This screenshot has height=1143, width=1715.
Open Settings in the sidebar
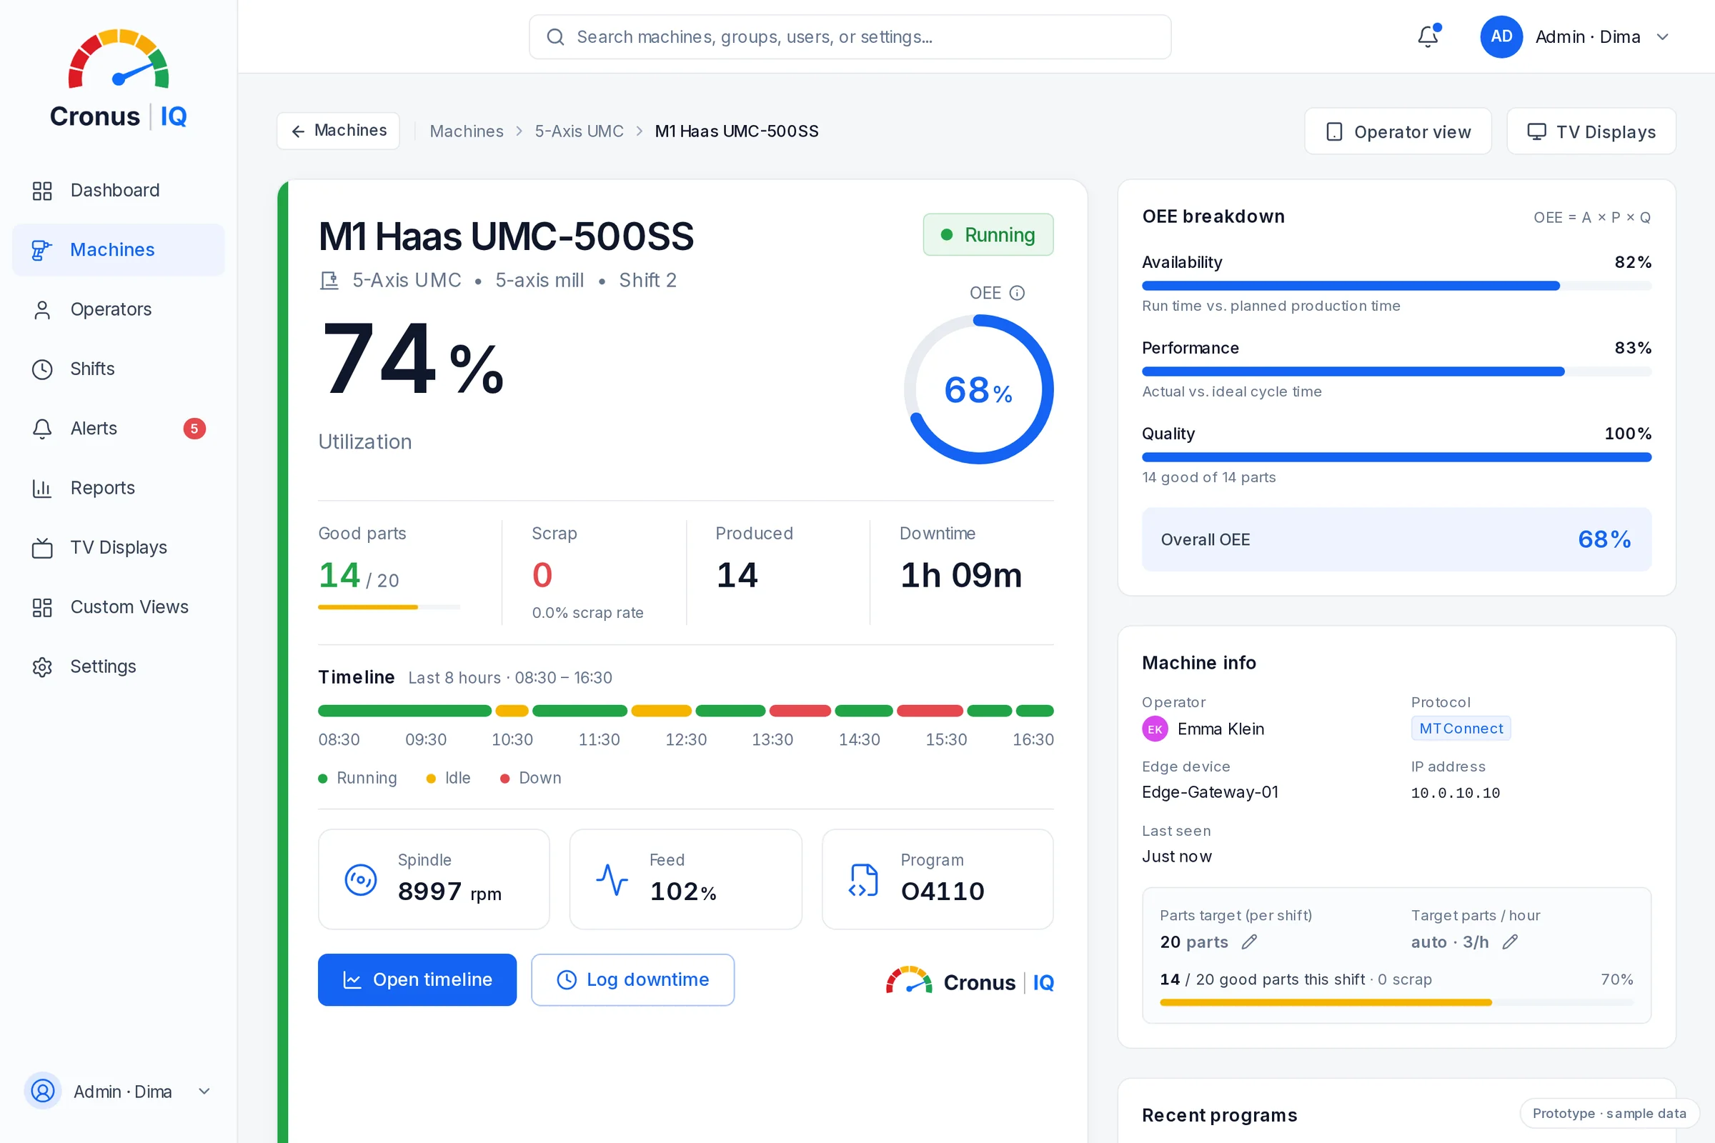coord(118,667)
